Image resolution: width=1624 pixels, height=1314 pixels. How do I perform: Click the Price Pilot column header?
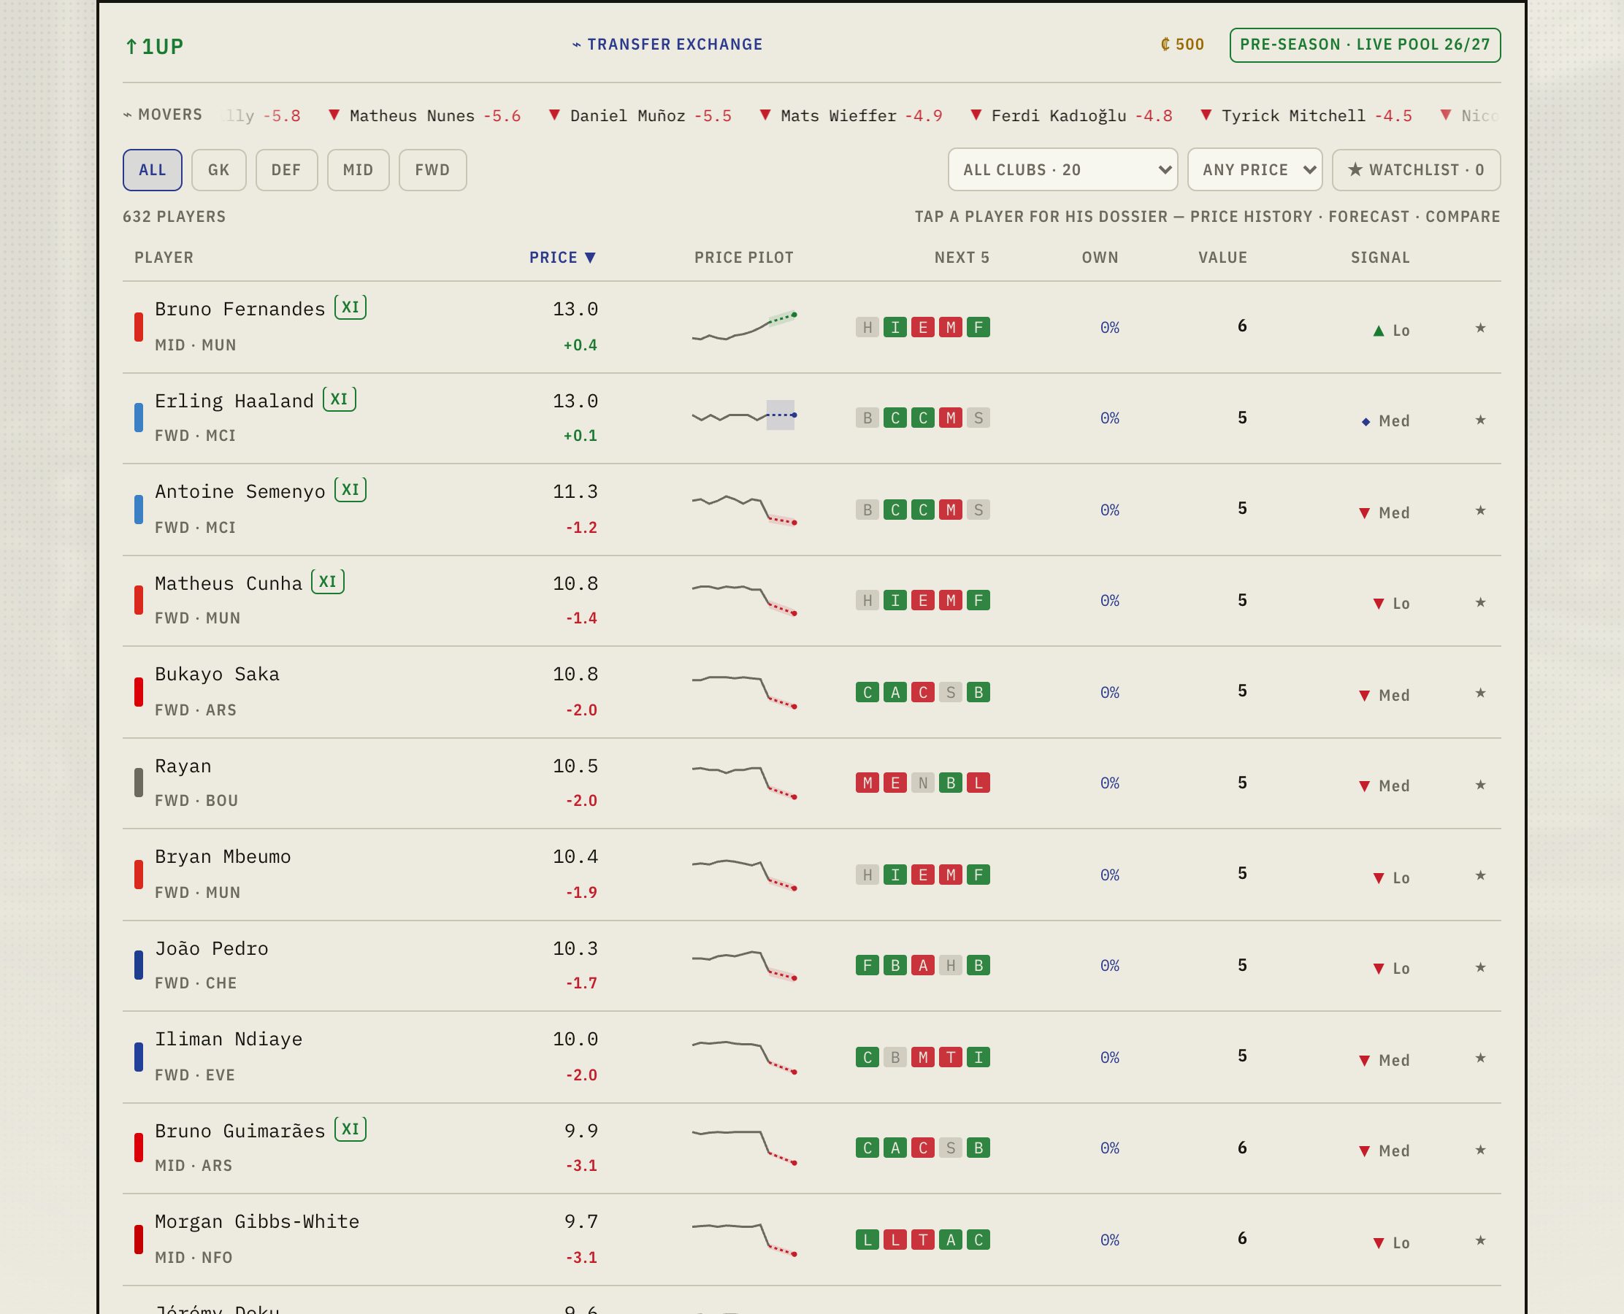tap(744, 258)
